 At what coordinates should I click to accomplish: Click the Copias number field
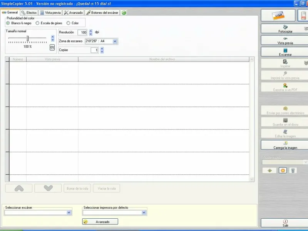pos(94,50)
